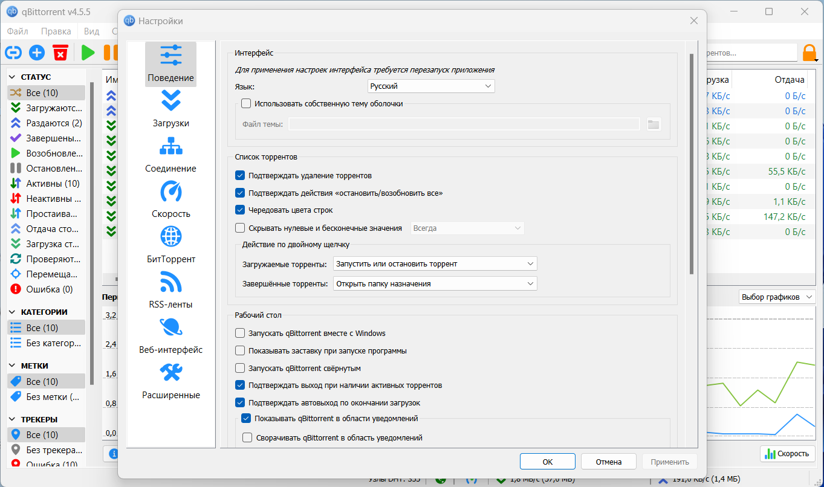Open the Веб-интерфейс settings section

[170, 336]
